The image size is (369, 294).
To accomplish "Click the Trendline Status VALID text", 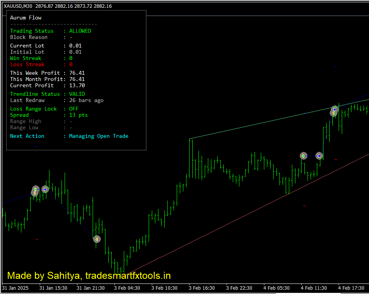I will 77,94.
